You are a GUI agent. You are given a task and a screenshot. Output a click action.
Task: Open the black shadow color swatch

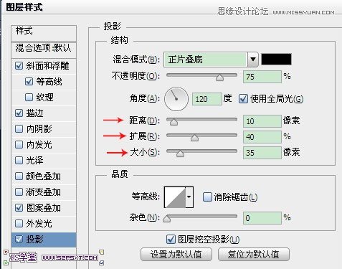point(276,60)
